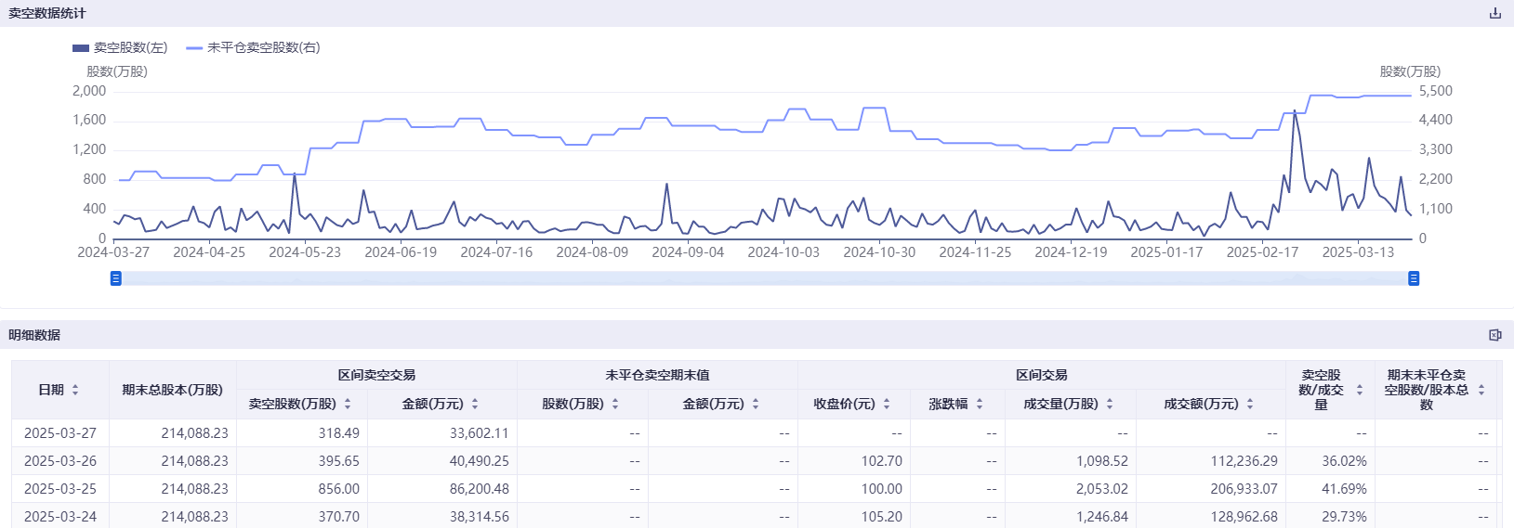Toggle 未平仓卖空股数(右) legend series

pyautogui.click(x=253, y=47)
